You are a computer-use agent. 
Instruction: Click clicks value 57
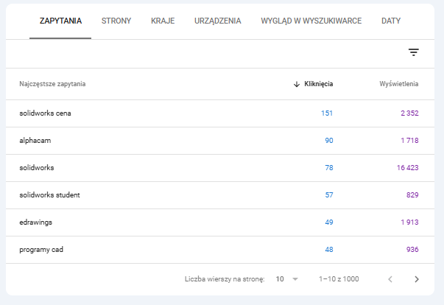pos(329,194)
